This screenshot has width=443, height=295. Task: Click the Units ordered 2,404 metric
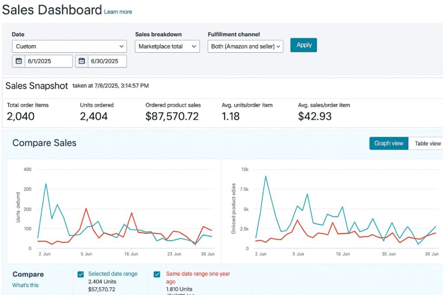(95, 116)
